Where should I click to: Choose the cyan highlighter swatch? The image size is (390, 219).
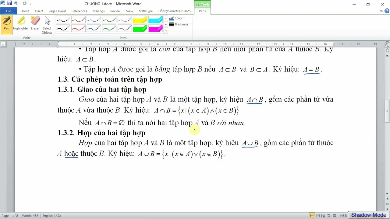[155, 20]
